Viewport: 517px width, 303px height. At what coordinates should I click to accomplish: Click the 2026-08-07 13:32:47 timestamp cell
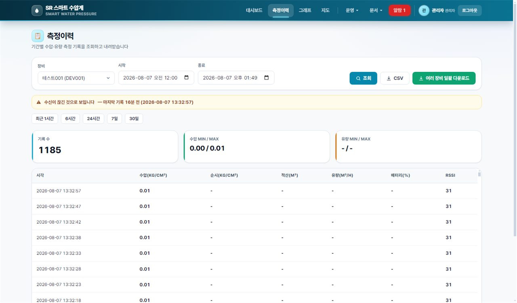[59, 207]
